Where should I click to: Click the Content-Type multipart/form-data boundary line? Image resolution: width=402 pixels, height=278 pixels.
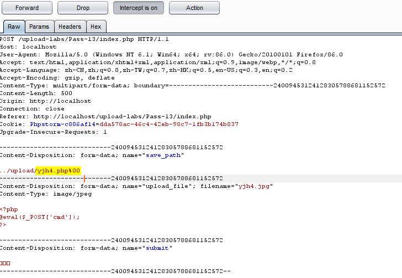(193, 86)
